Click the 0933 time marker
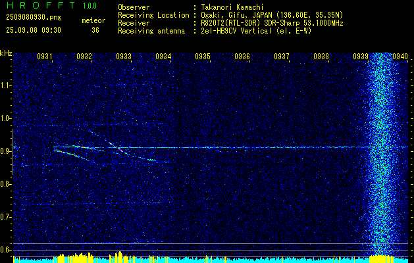414x263 pixels. (124, 56)
